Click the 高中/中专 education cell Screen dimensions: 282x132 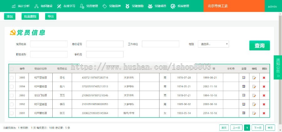129,113
